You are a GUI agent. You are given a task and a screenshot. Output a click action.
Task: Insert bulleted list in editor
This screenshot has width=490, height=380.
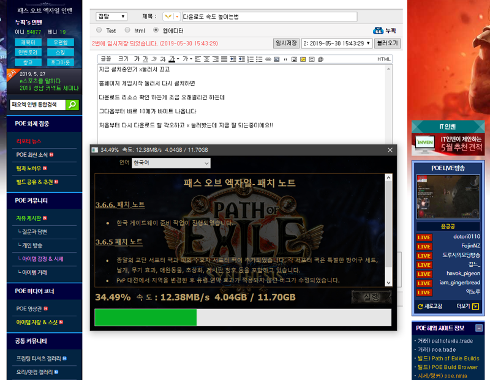(259, 59)
